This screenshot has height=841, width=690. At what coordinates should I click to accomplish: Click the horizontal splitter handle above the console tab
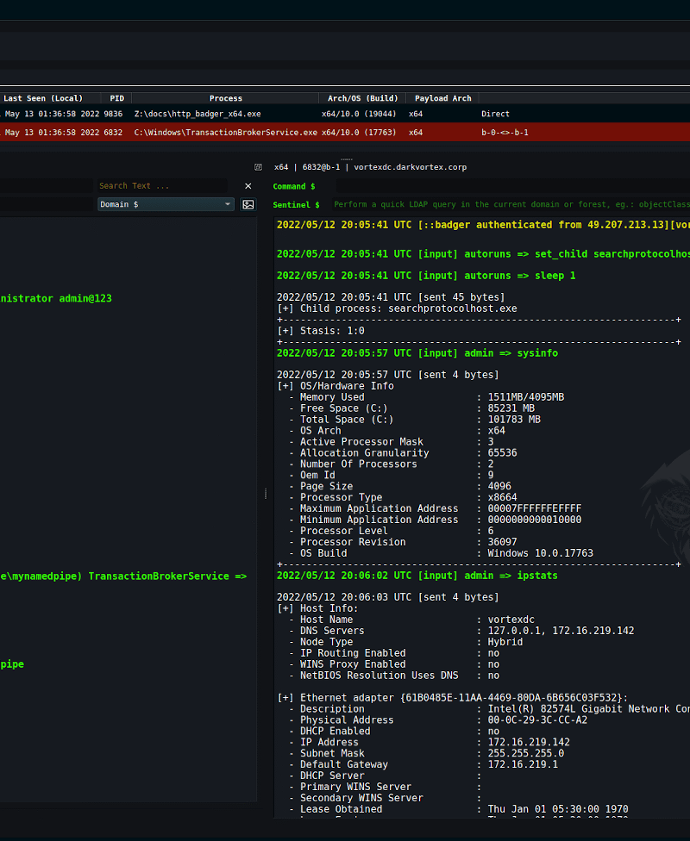point(347,159)
